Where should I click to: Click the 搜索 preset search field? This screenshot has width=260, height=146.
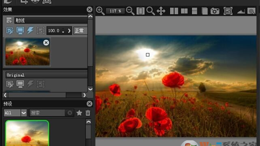tap(47, 113)
